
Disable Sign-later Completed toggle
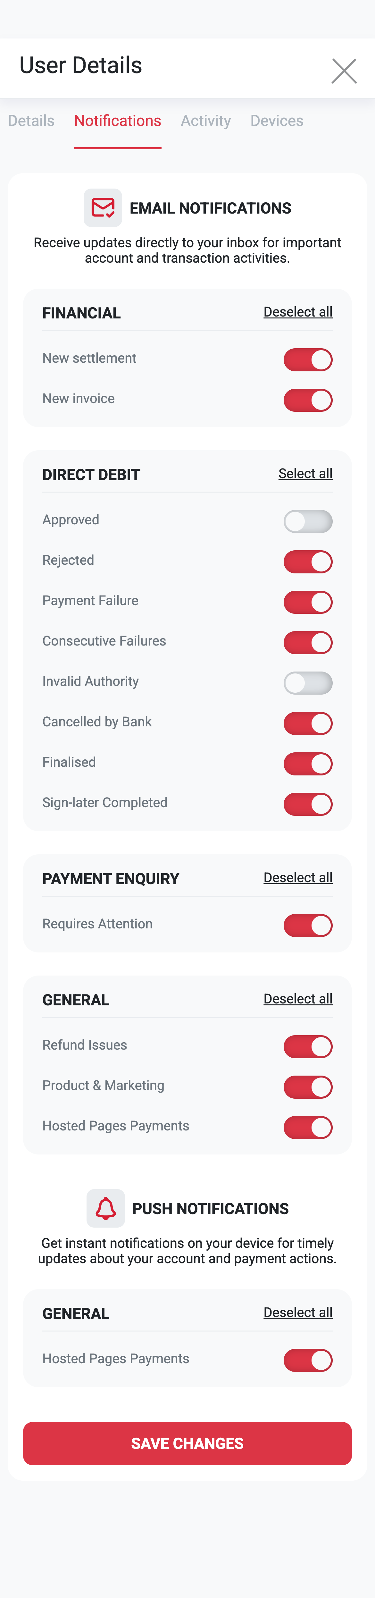click(308, 804)
